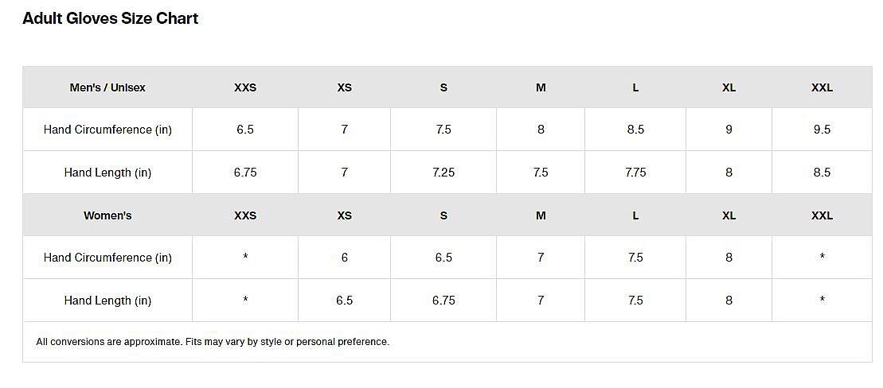Click Women's XS hand length value 6.5

click(344, 301)
